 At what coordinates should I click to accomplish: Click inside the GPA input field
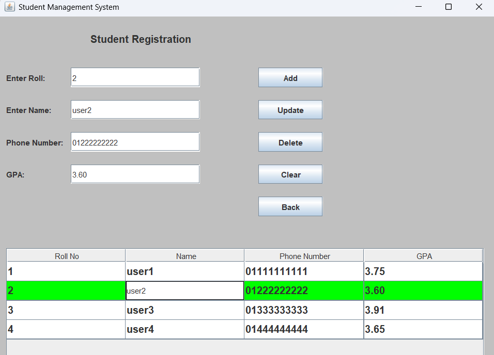(135, 174)
